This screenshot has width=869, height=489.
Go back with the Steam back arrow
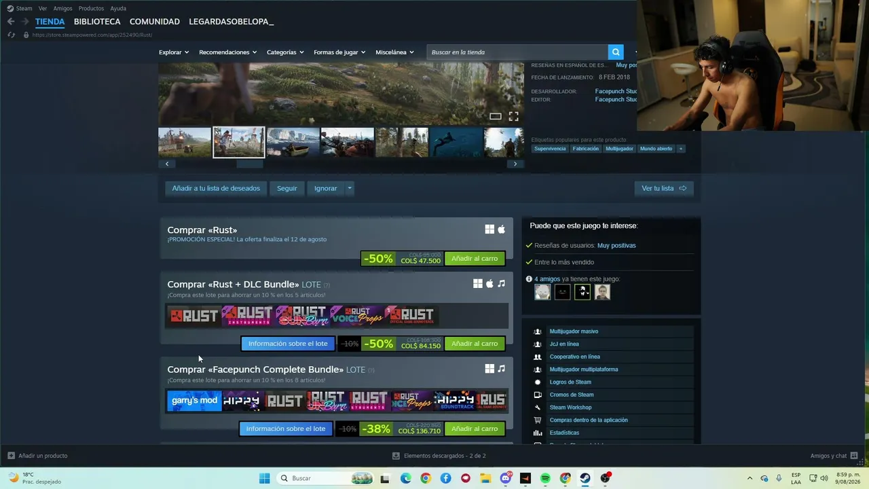[x=11, y=22]
